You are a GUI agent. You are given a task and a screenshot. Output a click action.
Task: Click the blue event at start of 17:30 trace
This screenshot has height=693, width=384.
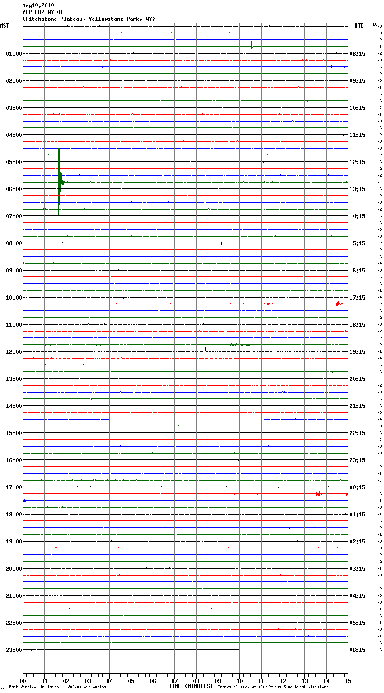(24, 501)
